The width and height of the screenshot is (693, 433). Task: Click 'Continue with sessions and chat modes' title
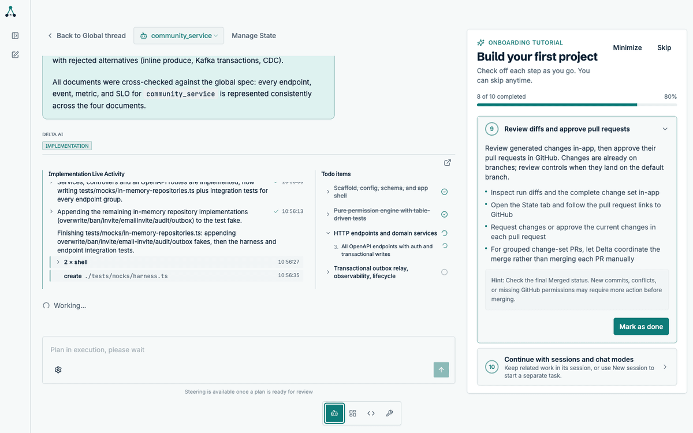[569, 359]
